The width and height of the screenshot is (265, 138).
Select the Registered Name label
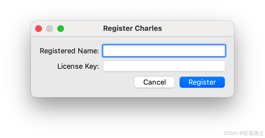[69, 51]
